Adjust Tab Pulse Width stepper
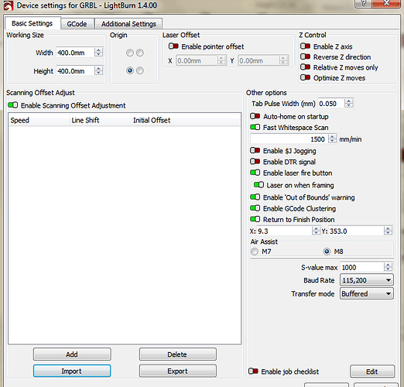 (349, 103)
